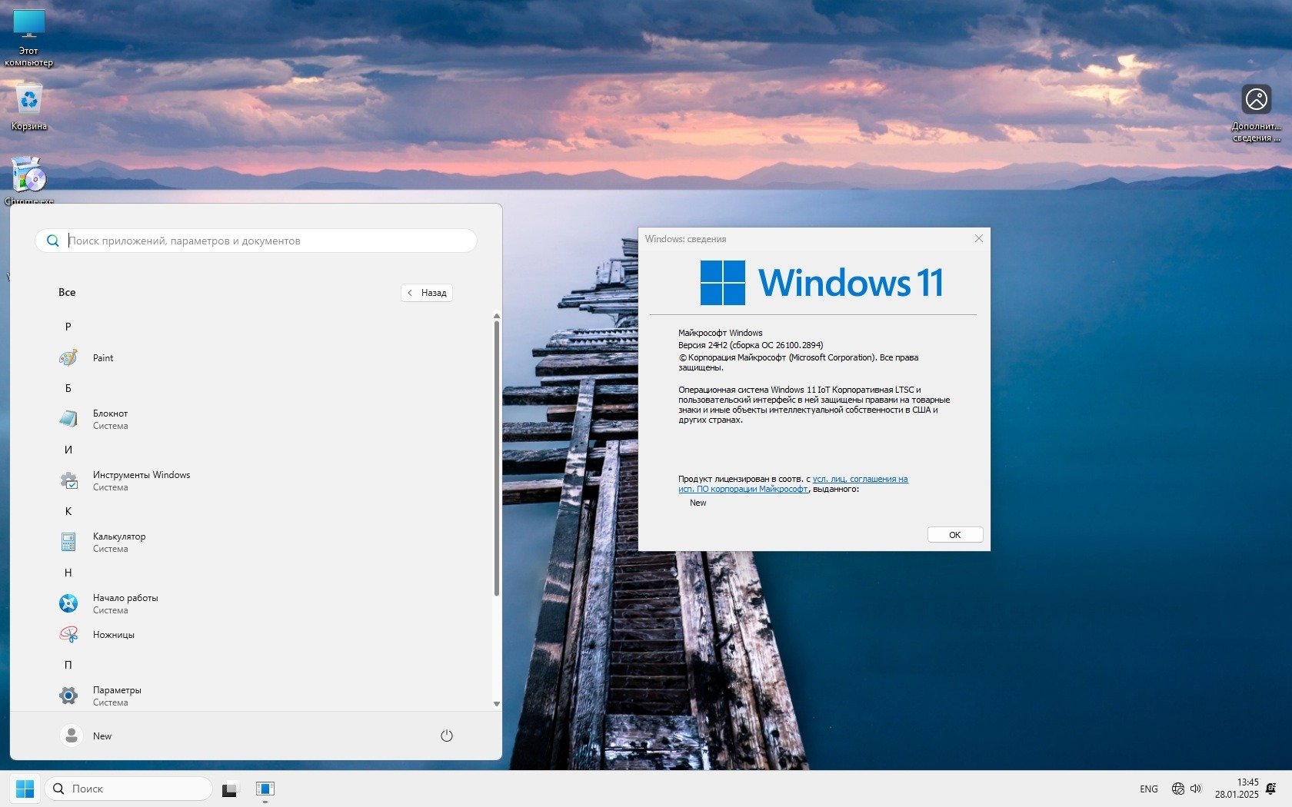Image resolution: width=1292 pixels, height=807 pixels.
Task: Launch Ножницы snipping tool
Action: coord(113,635)
